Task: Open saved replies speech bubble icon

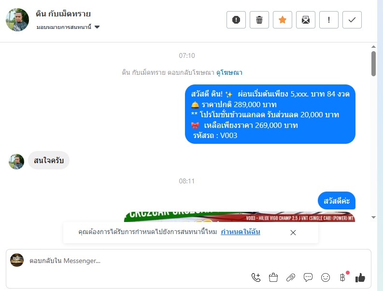Action: 308,277
